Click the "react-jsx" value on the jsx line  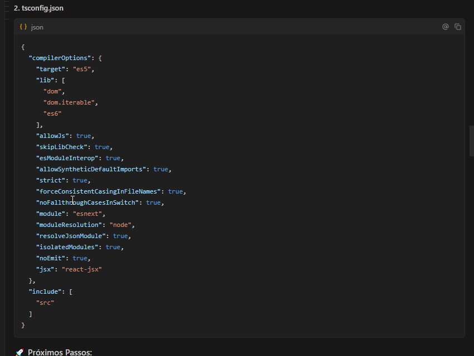[82, 269]
